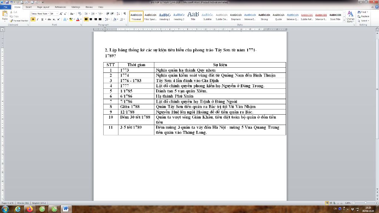Apply the Title style
Screen dimensions: 379x213
[x=193, y=16]
